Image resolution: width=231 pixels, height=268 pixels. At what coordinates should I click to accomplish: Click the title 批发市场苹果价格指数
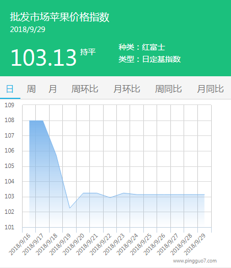(x=60, y=17)
